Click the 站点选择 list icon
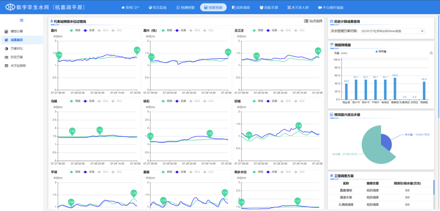Viewport: 440px width, 211px height. click(306, 21)
